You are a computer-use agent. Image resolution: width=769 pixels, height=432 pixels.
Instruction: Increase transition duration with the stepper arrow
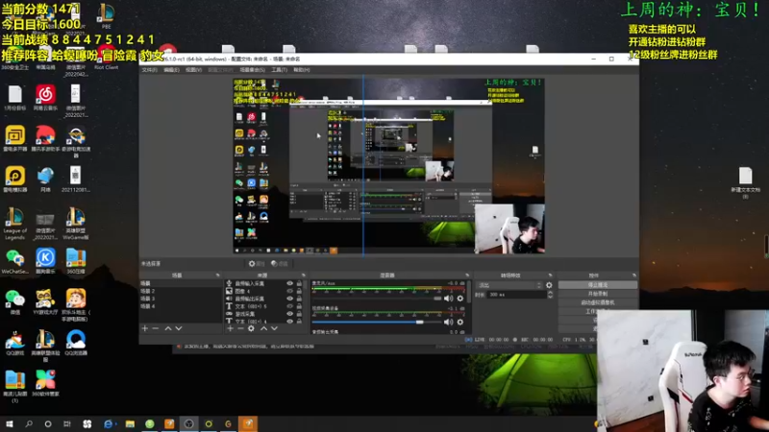tap(550, 293)
